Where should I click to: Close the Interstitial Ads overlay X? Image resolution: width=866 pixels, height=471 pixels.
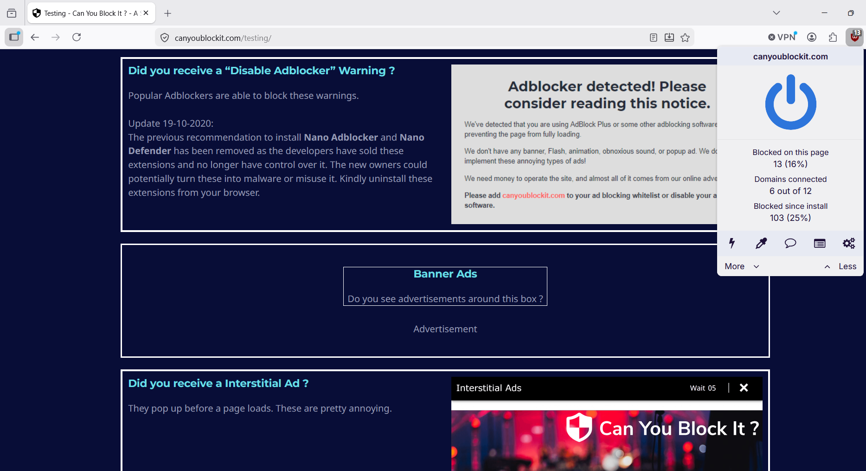click(x=744, y=388)
